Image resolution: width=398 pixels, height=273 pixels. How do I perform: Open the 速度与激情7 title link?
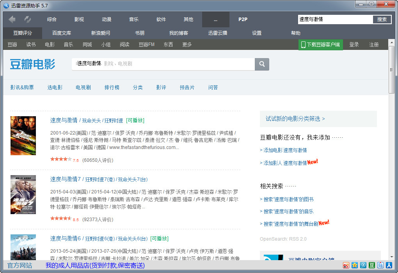coord(99,179)
